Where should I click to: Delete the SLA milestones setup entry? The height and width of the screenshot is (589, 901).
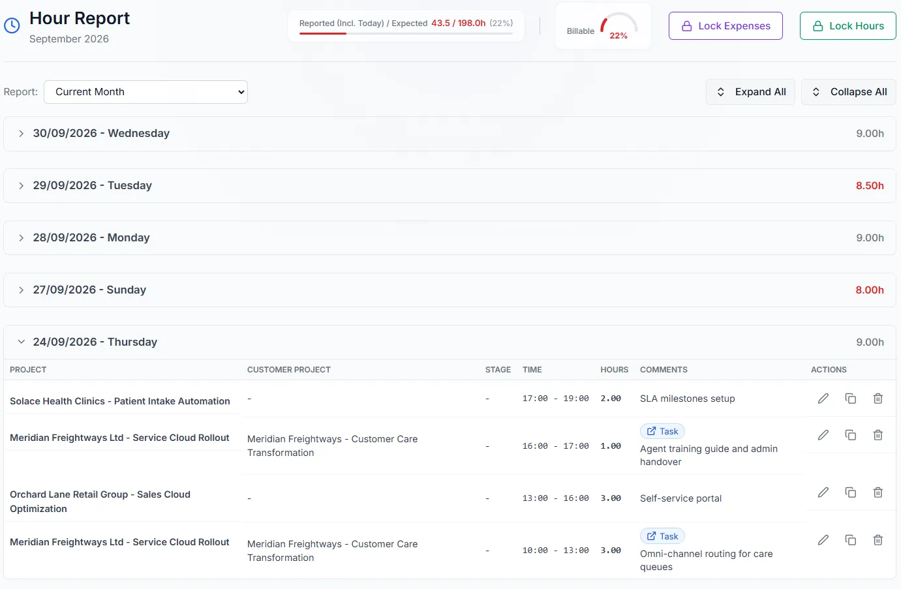[x=878, y=399]
